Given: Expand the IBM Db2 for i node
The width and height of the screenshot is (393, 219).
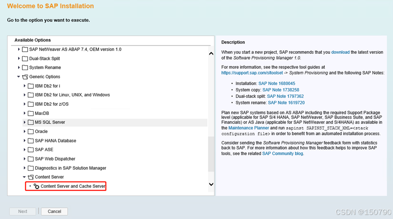Looking at the screenshot, I should coord(25,86).
